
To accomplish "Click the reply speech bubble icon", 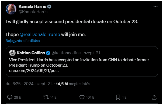I will 10,97.
